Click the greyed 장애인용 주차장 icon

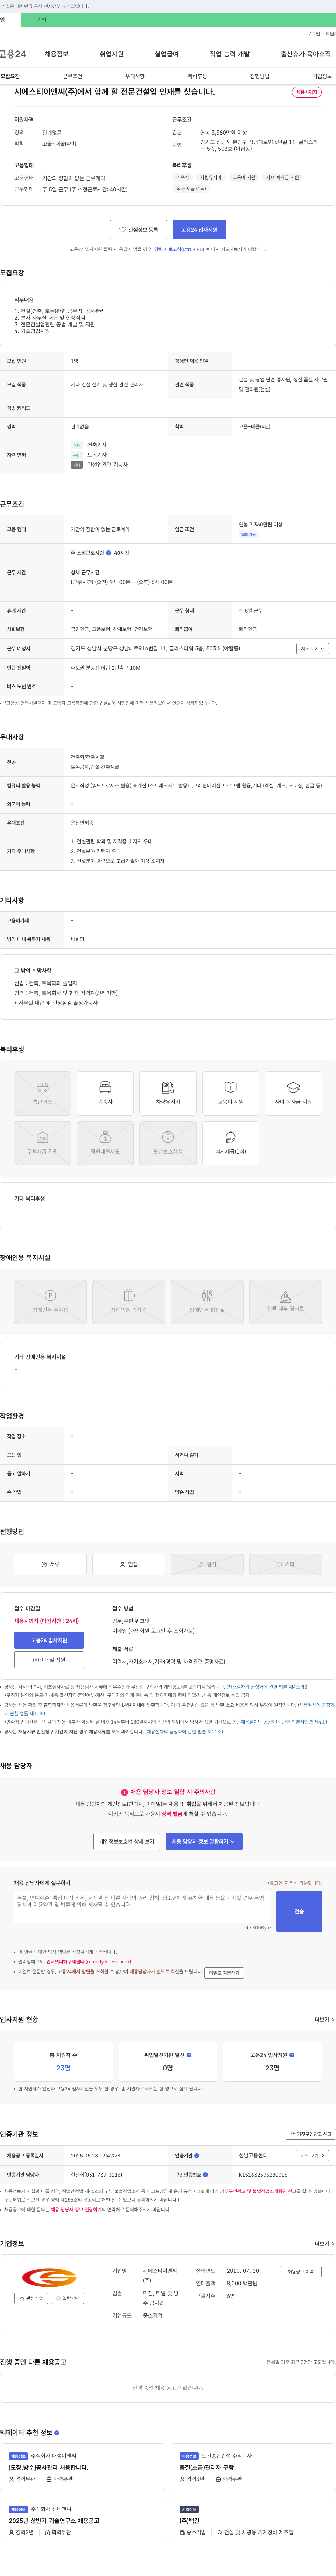(50, 1302)
